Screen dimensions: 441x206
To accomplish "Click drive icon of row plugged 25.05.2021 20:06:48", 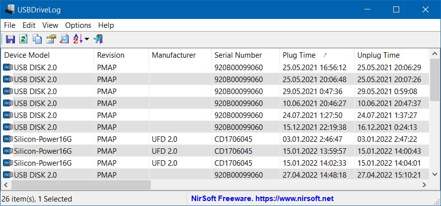I will pos(8,79).
